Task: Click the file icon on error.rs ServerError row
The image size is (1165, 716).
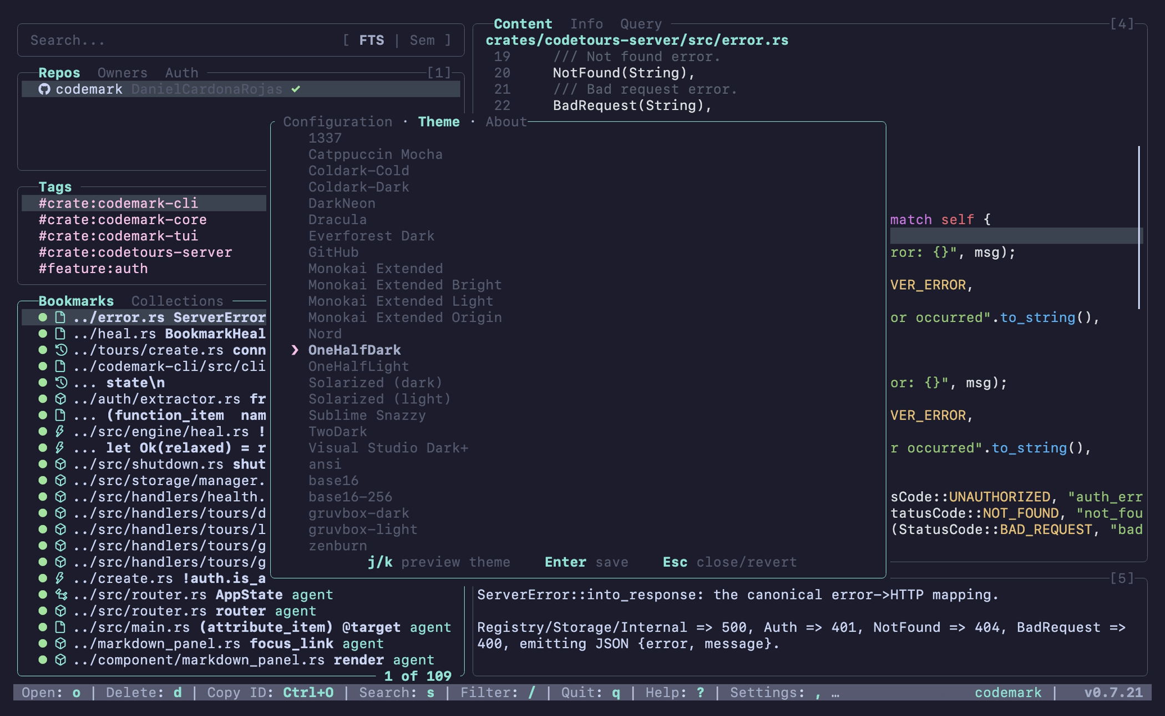Action: (x=60, y=317)
